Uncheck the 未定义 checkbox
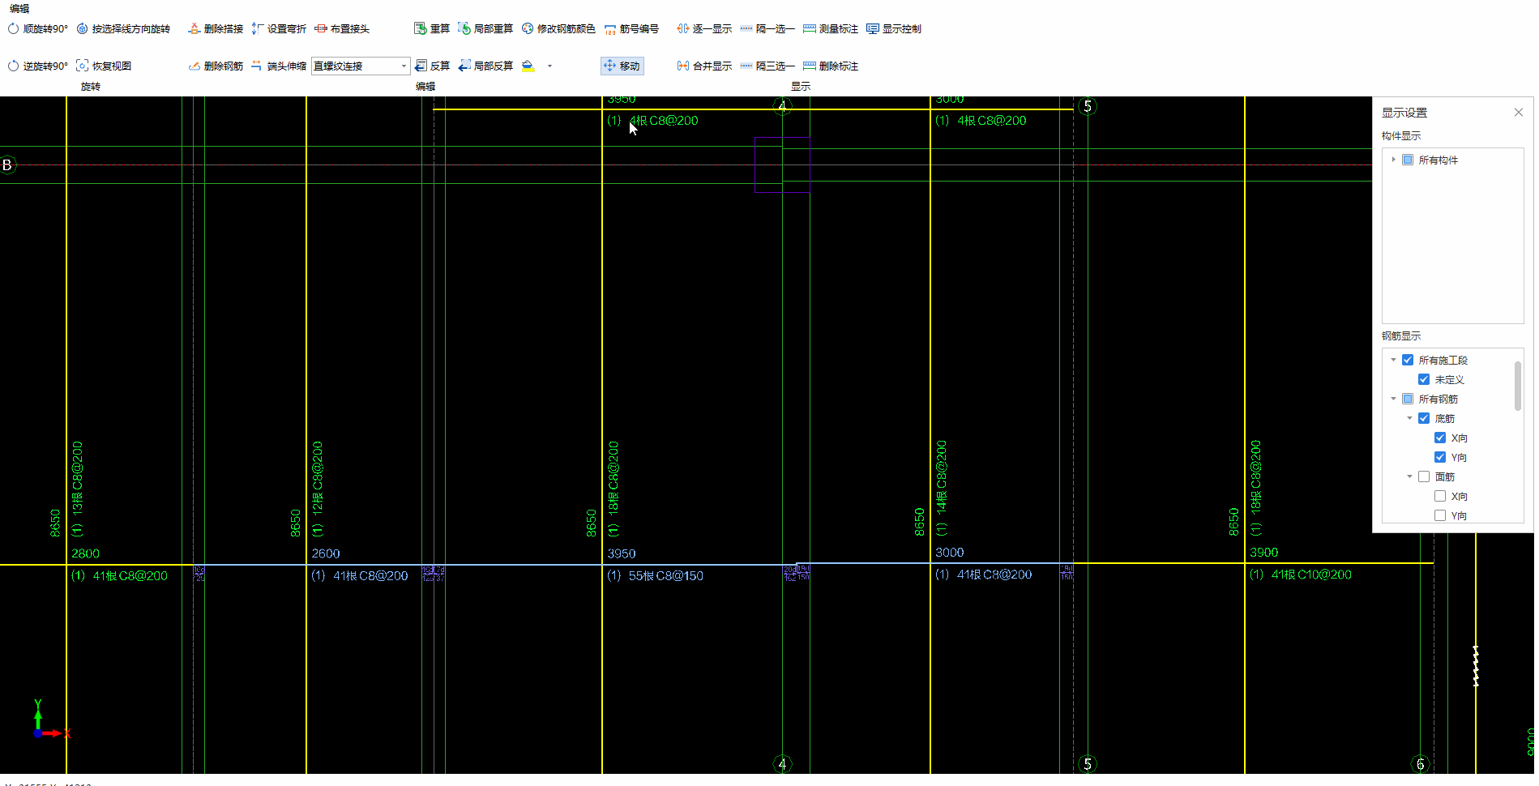This screenshot has height=786, width=1539. 1424,380
